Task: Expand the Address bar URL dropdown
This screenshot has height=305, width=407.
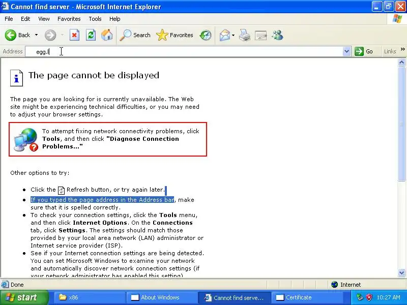Action: click(346, 51)
